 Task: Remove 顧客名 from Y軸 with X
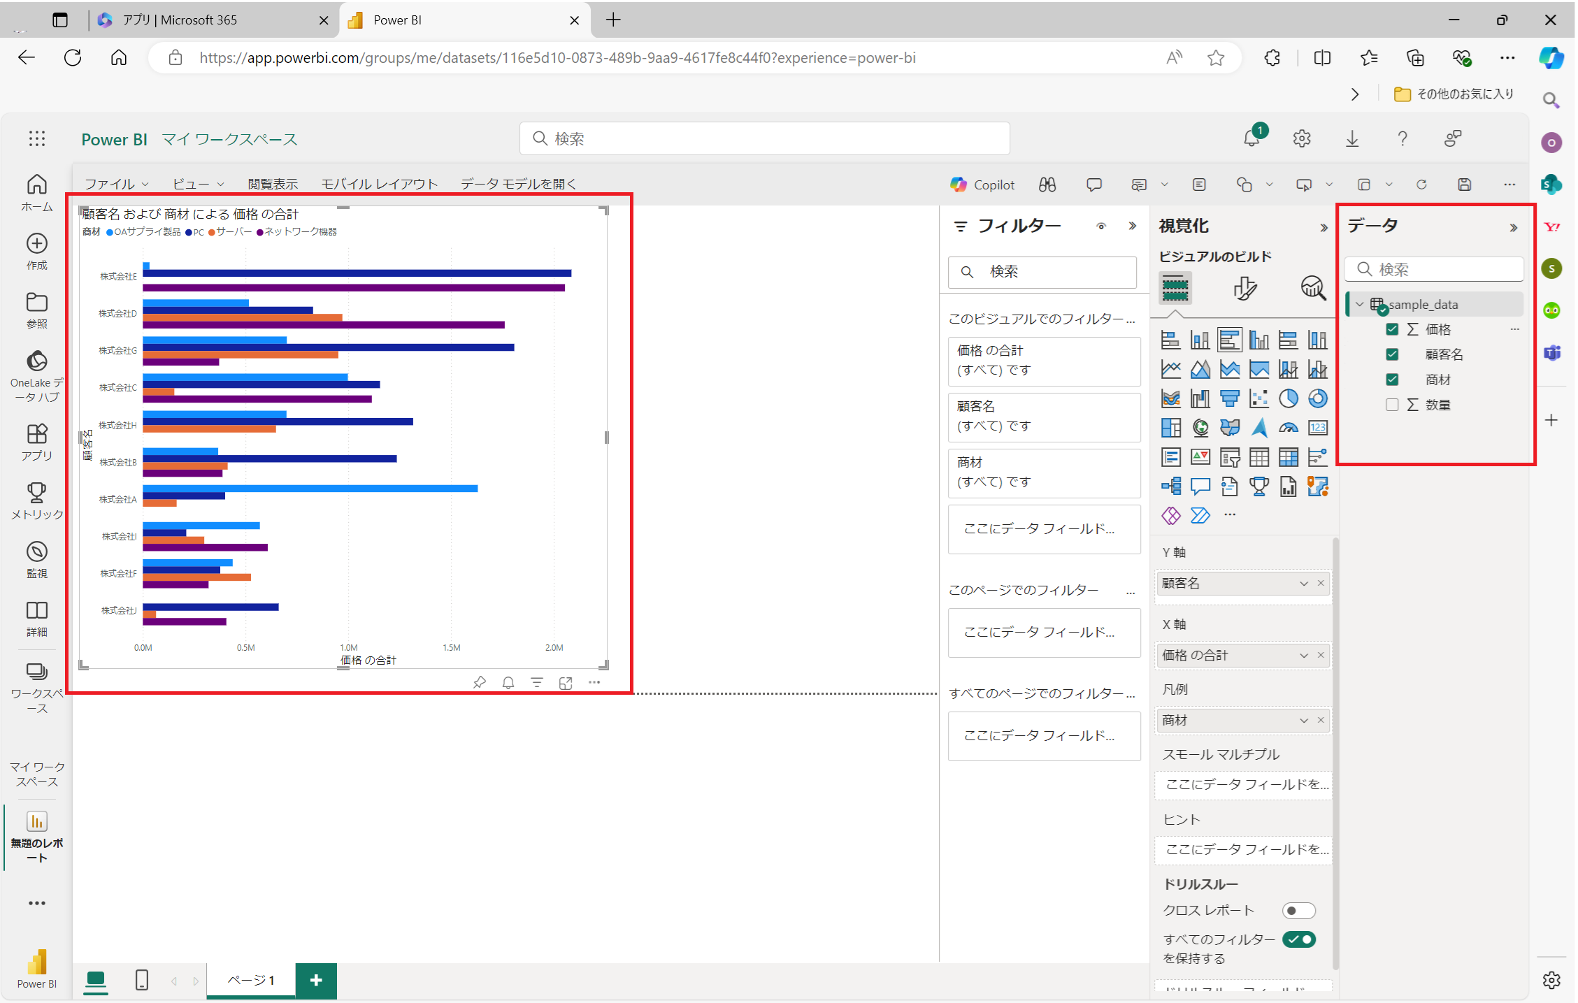[1320, 583]
